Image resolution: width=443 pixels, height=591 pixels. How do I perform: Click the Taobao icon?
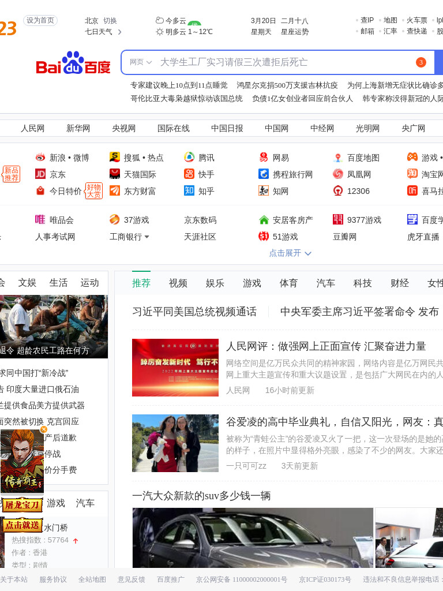coord(412,174)
